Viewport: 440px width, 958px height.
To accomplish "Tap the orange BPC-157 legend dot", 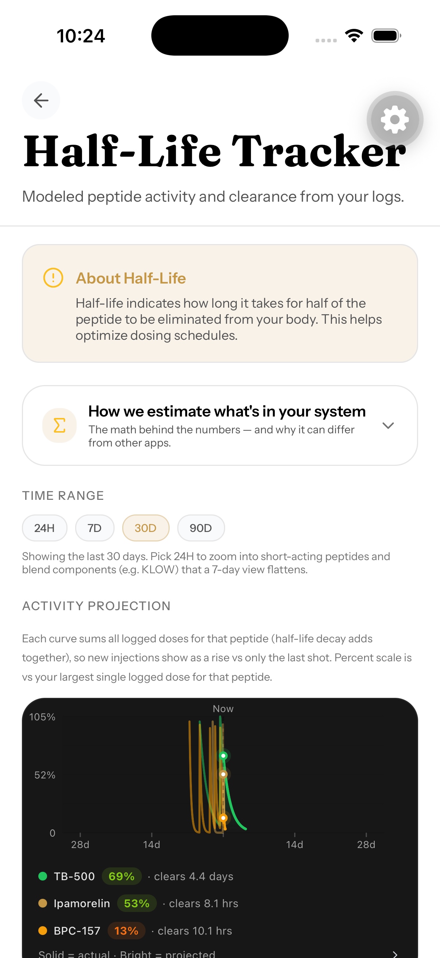I will click(43, 931).
